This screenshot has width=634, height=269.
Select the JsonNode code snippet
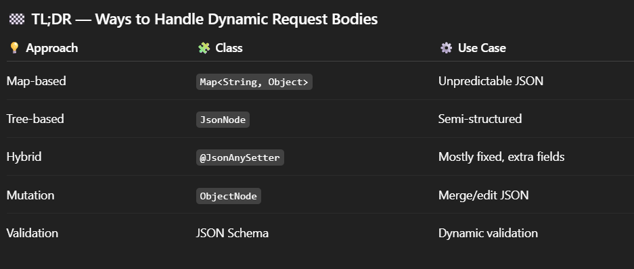pos(223,120)
